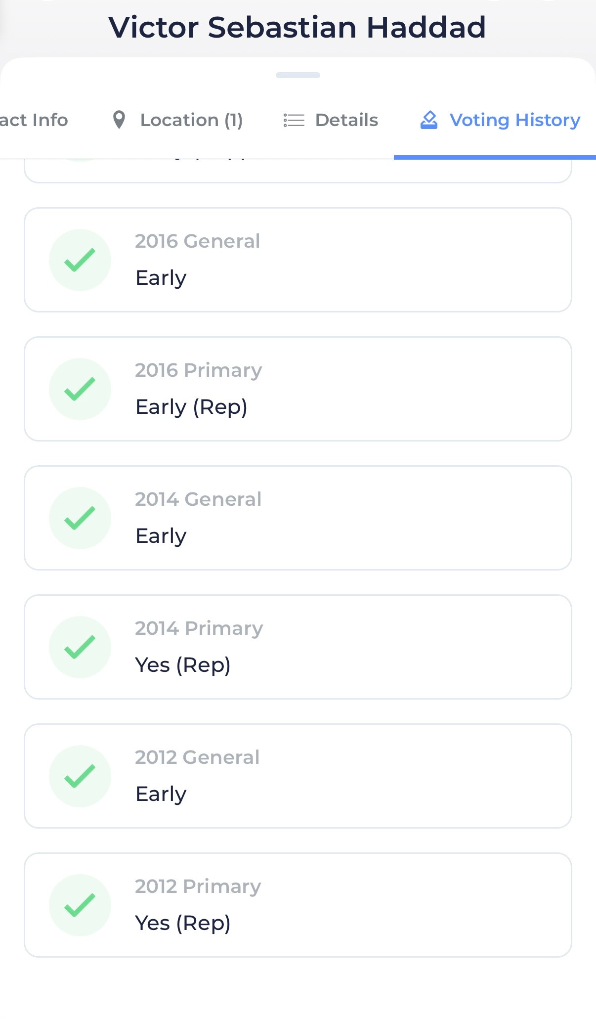Tap the 2014 Primary green checkmark
This screenshot has height=1019, width=596.
80,647
